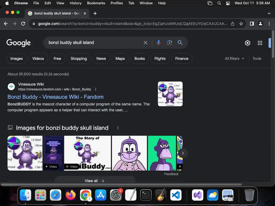Clear the search query with the X

145,43
